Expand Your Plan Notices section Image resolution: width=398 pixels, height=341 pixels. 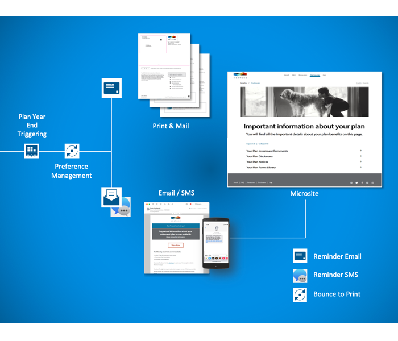pos(360,162)
